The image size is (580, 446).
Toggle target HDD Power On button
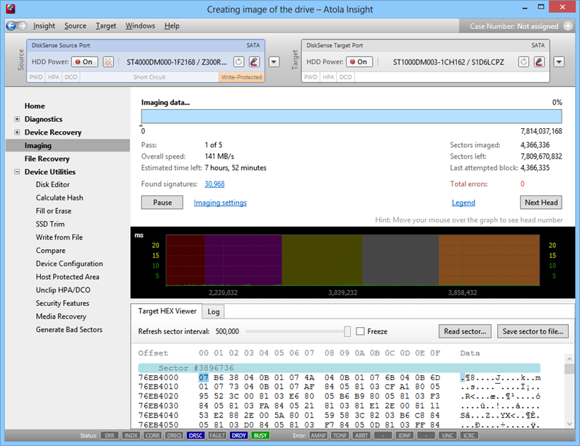coord(359,62)
